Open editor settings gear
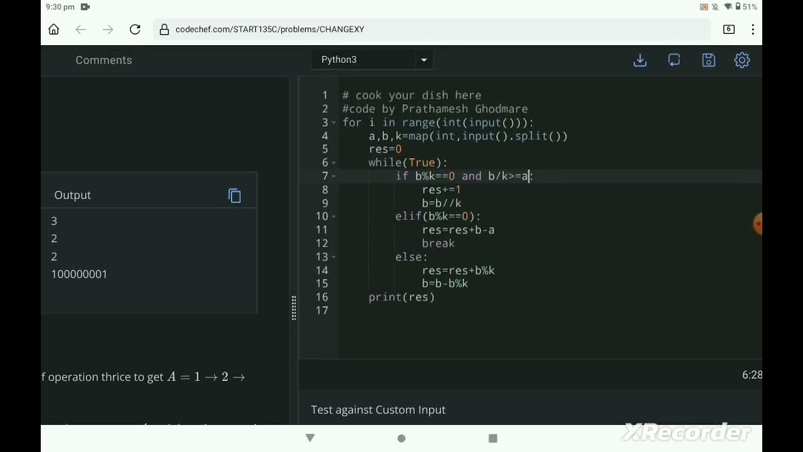This screenshot has width=803, height=452. [x=742, y=60]
